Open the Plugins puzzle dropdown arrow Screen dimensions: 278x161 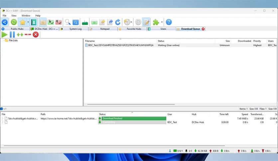coord(162,22)
